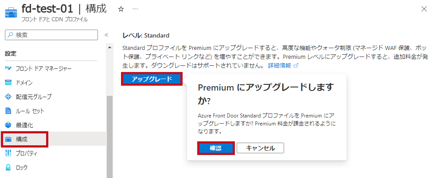The width and height of the screenshot is (433, 178).
Task: Confirm upgrade with the 確認 button
Action: click(x=216, y=148)
